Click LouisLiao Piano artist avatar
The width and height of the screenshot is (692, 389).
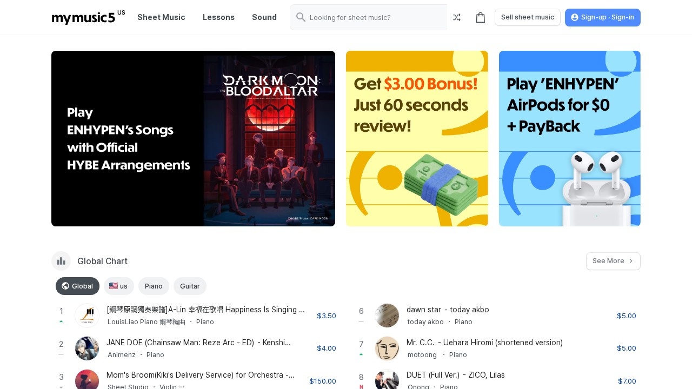[87, 316]
